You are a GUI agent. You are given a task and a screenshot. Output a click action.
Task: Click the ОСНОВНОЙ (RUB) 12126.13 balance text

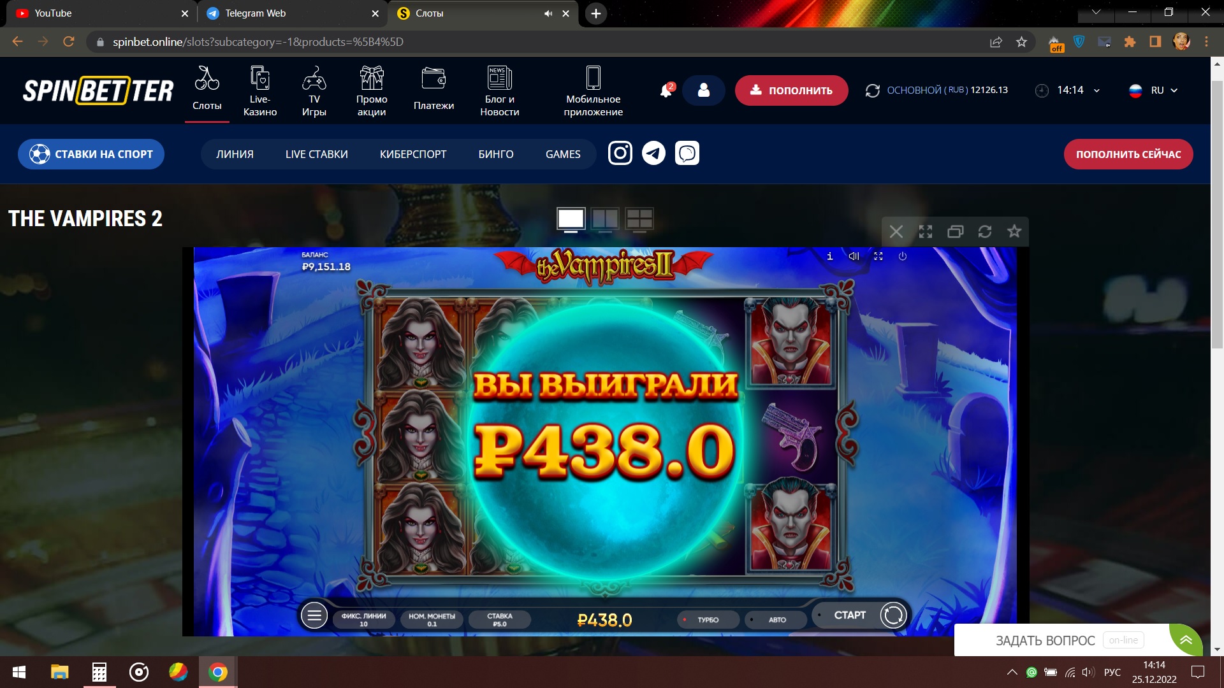coord(947,90)
